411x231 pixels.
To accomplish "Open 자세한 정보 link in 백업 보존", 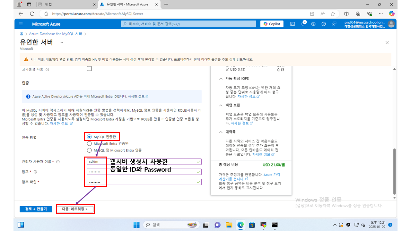I will click(242, 123).
